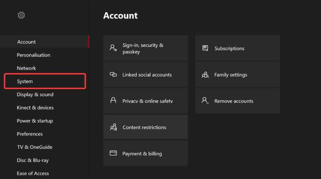The width and height of the screenshot is (321, 179).
Task: Click the Privacy padlock icon
Action: tap(113, 100)
